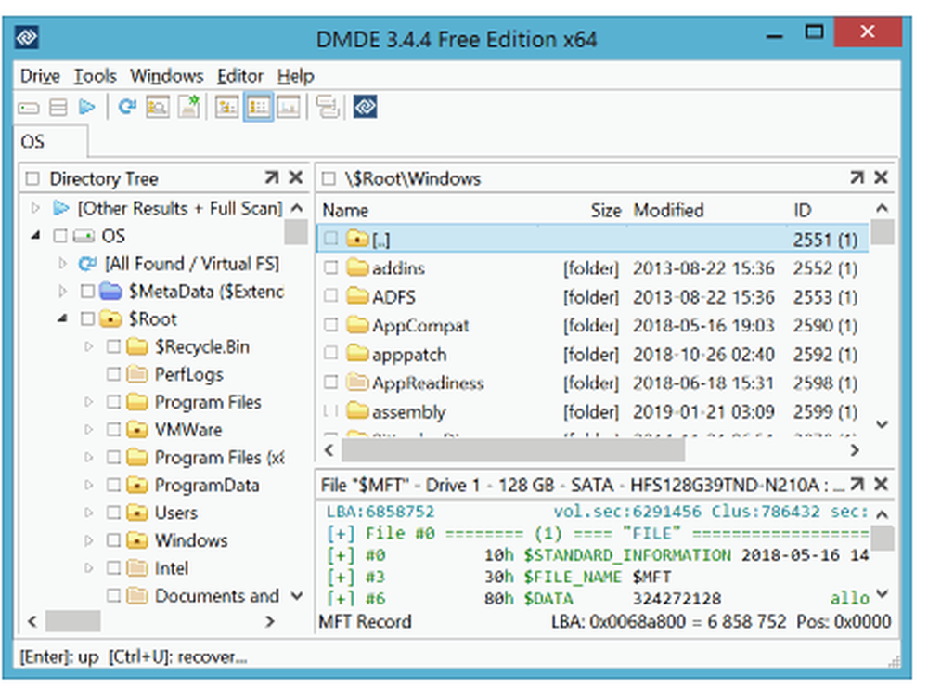Close the Directory Tree panel

click(295, 177)
